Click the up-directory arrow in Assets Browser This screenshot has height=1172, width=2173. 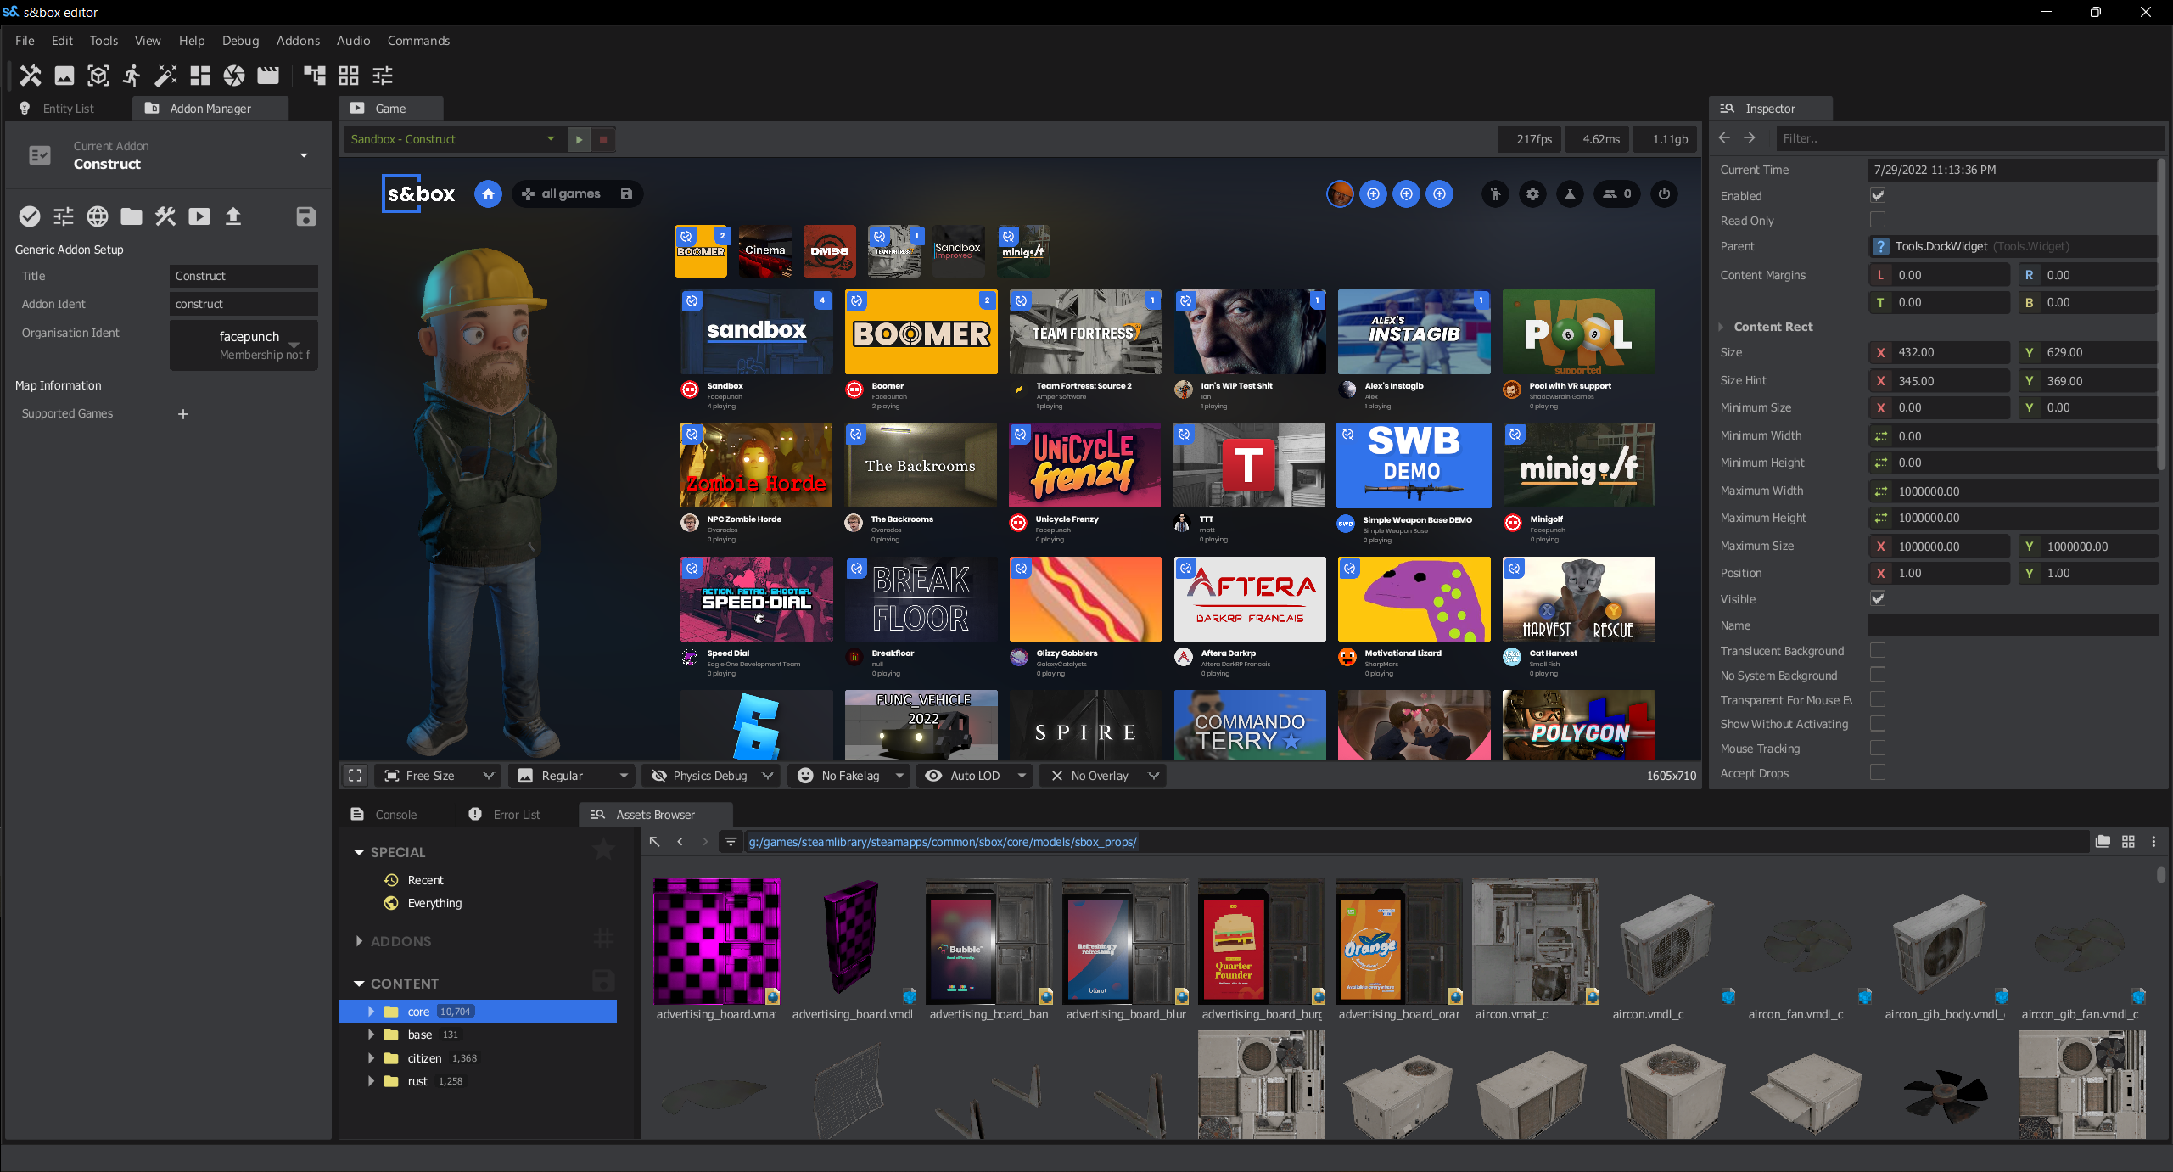point(655,842)
